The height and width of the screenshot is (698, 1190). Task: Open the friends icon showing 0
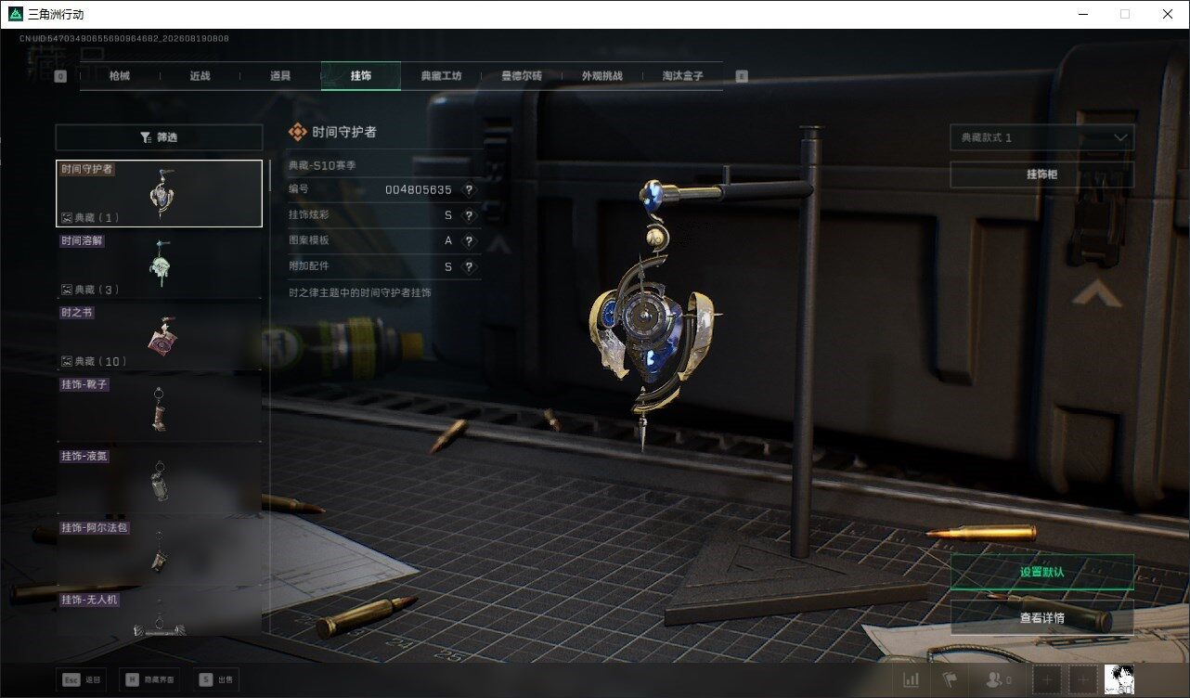click(999, 680)
